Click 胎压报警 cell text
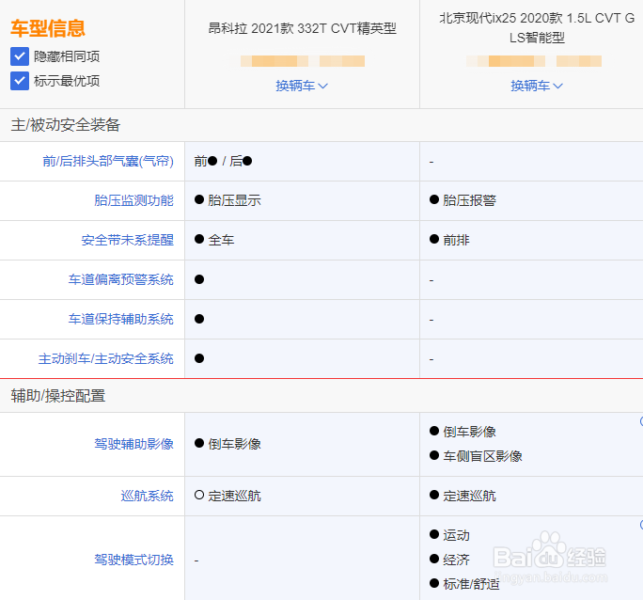The width and height of the screenshot is (643, 600). click(469, 200)
